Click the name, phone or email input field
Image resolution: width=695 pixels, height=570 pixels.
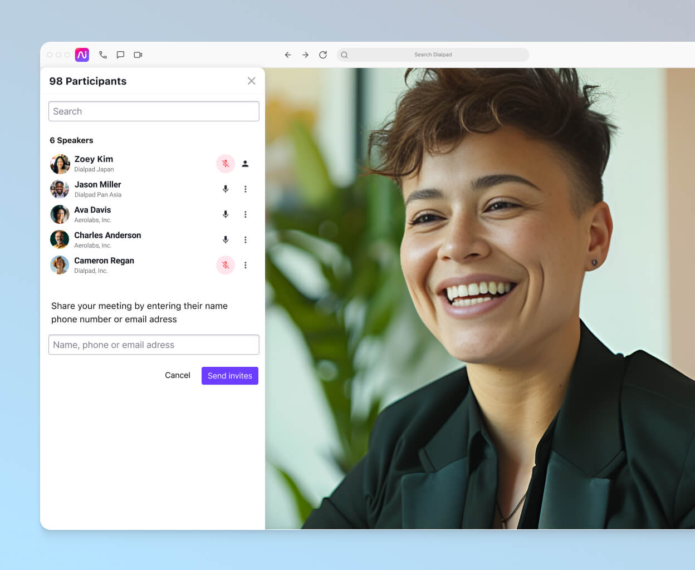(154, 345)
